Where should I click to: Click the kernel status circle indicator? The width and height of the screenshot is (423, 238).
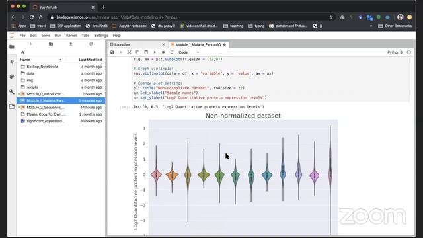[409, 52]
